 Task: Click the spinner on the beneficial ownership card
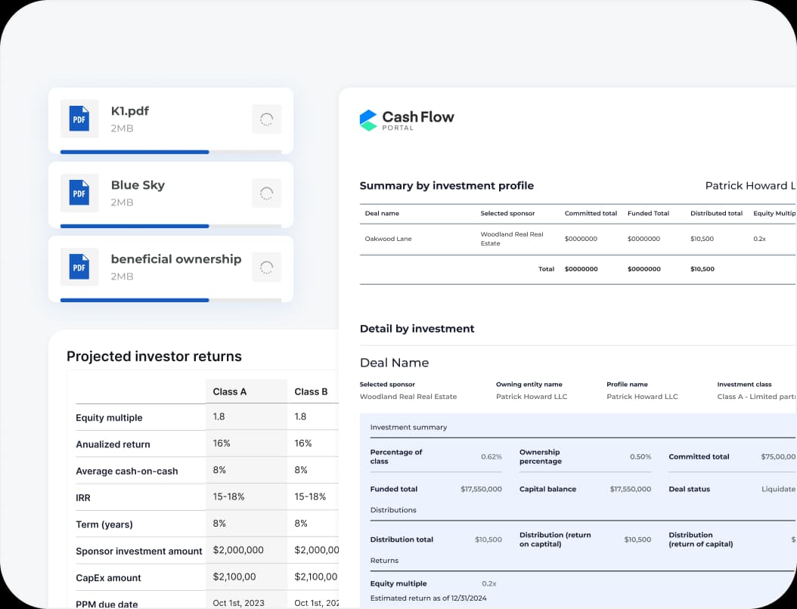tap(266, 267)
